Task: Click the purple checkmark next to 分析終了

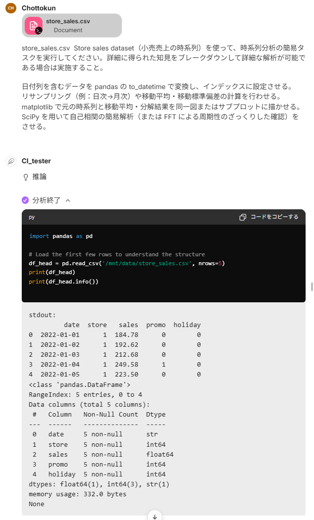Action: click(25, 200)
